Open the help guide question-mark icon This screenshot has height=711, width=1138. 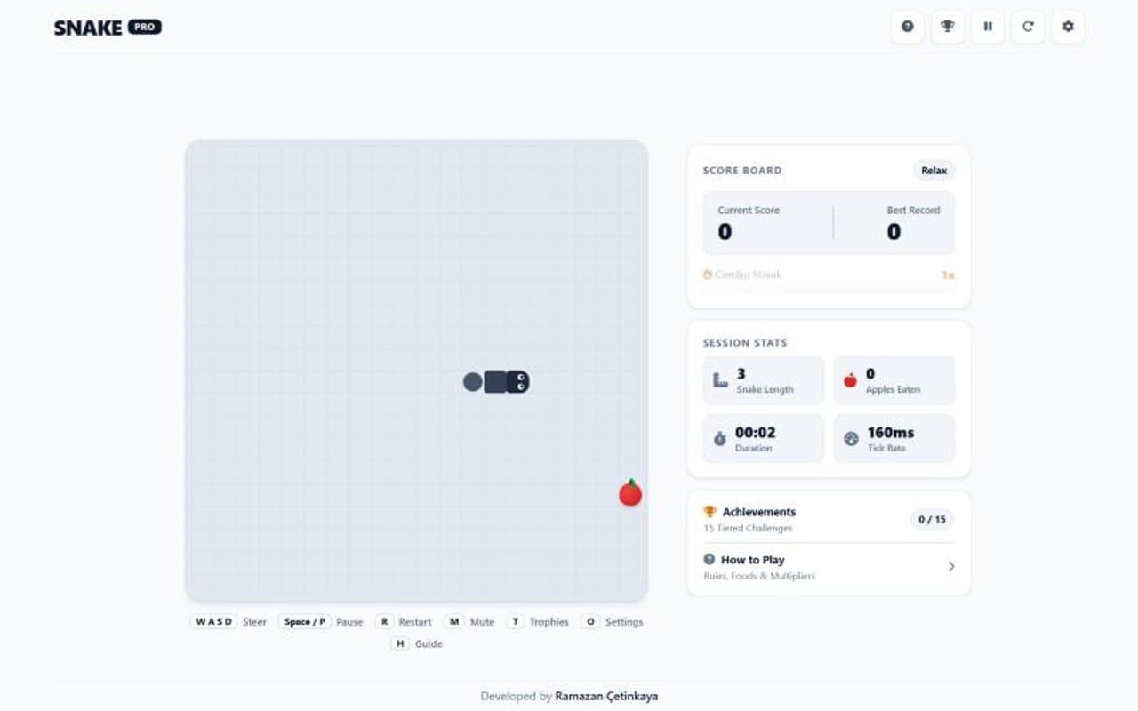pyautogui.click(x=908, y=27)
